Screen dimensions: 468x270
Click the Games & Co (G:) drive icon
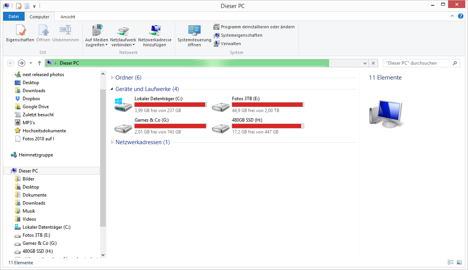tap(123, 128)
